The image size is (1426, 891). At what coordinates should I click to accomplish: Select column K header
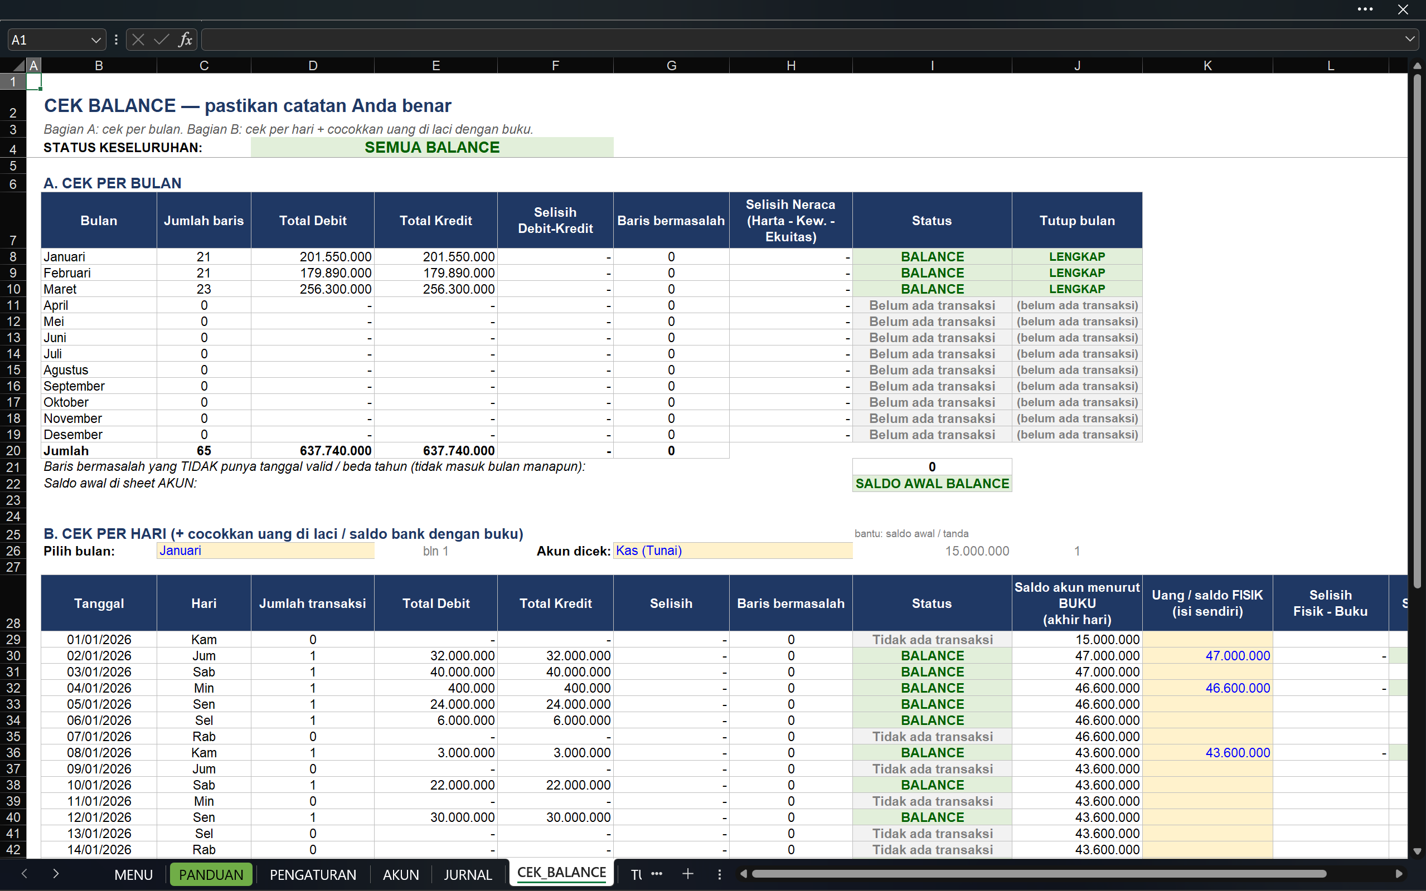point(1207,65)
